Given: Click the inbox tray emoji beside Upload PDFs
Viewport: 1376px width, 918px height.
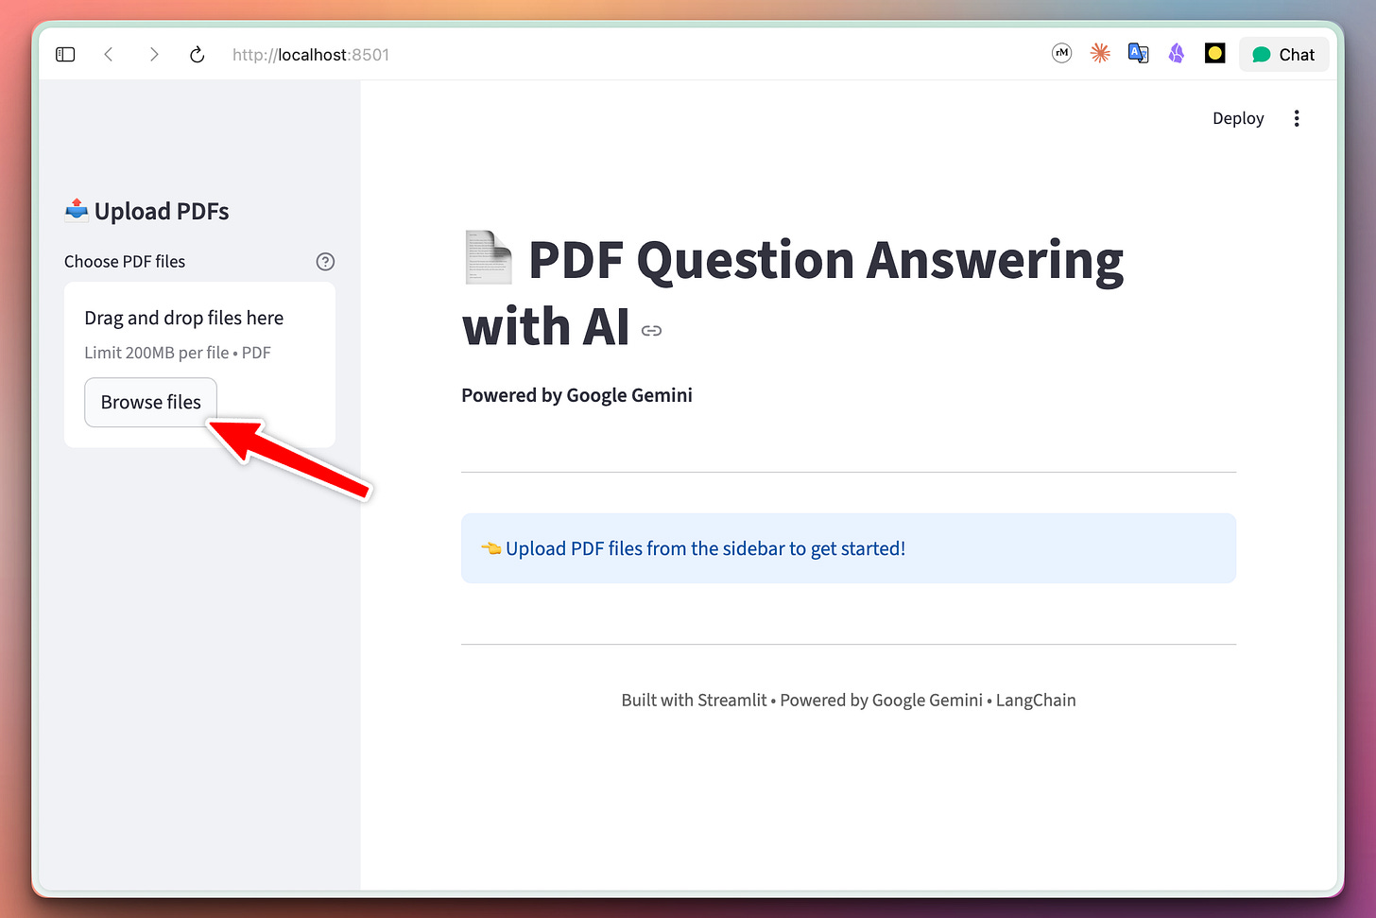Looking at the screenshot, I should pyautogui.click(x=77, y=210).
